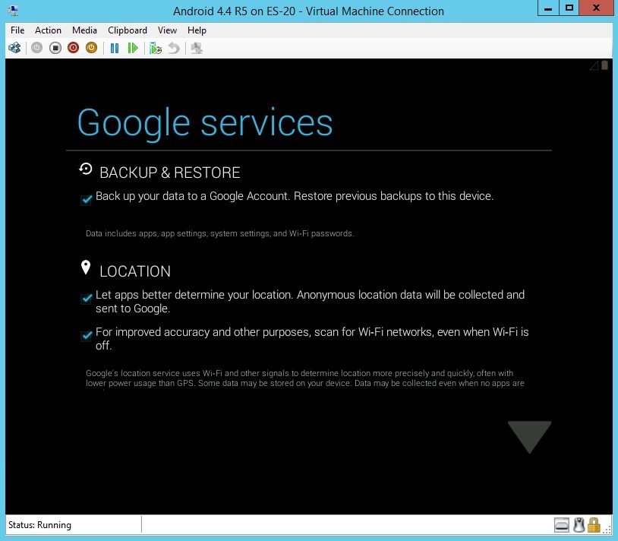
Task: Tap the down arrow to continue
Action: click(x=529, y=437)
